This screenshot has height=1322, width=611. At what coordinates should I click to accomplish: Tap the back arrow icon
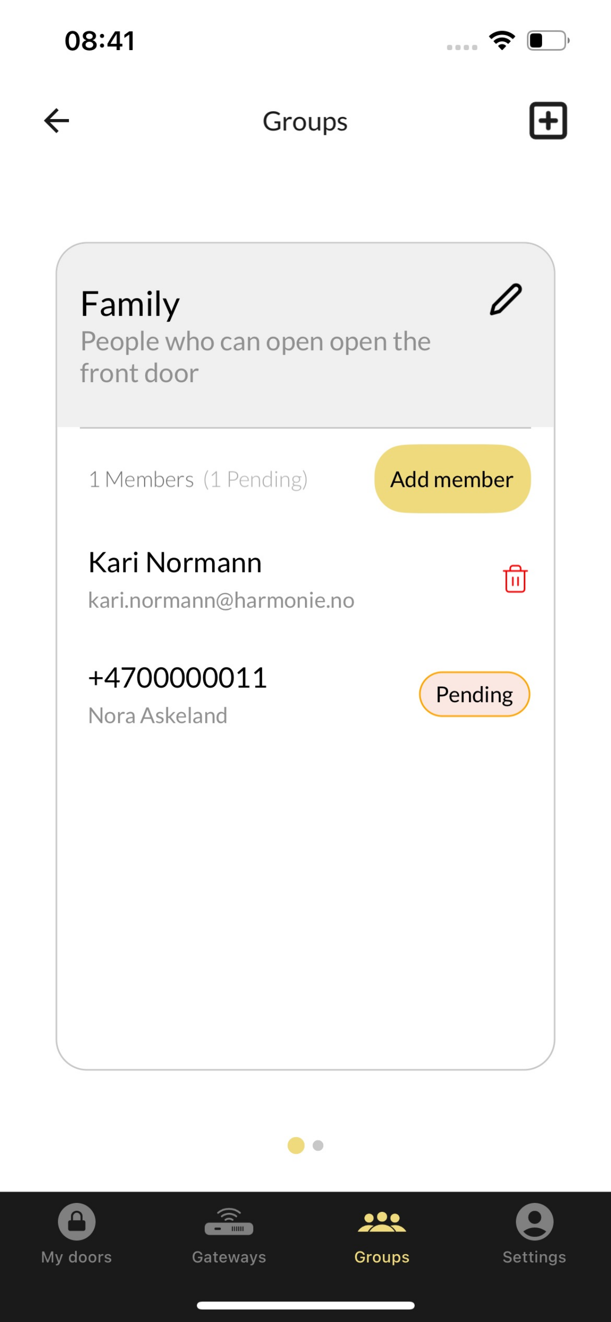[x=57, y=120]
